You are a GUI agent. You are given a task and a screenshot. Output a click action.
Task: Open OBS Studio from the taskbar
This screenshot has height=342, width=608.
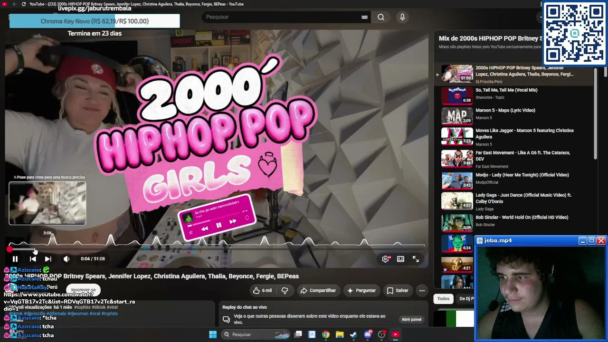click(381, 334)
